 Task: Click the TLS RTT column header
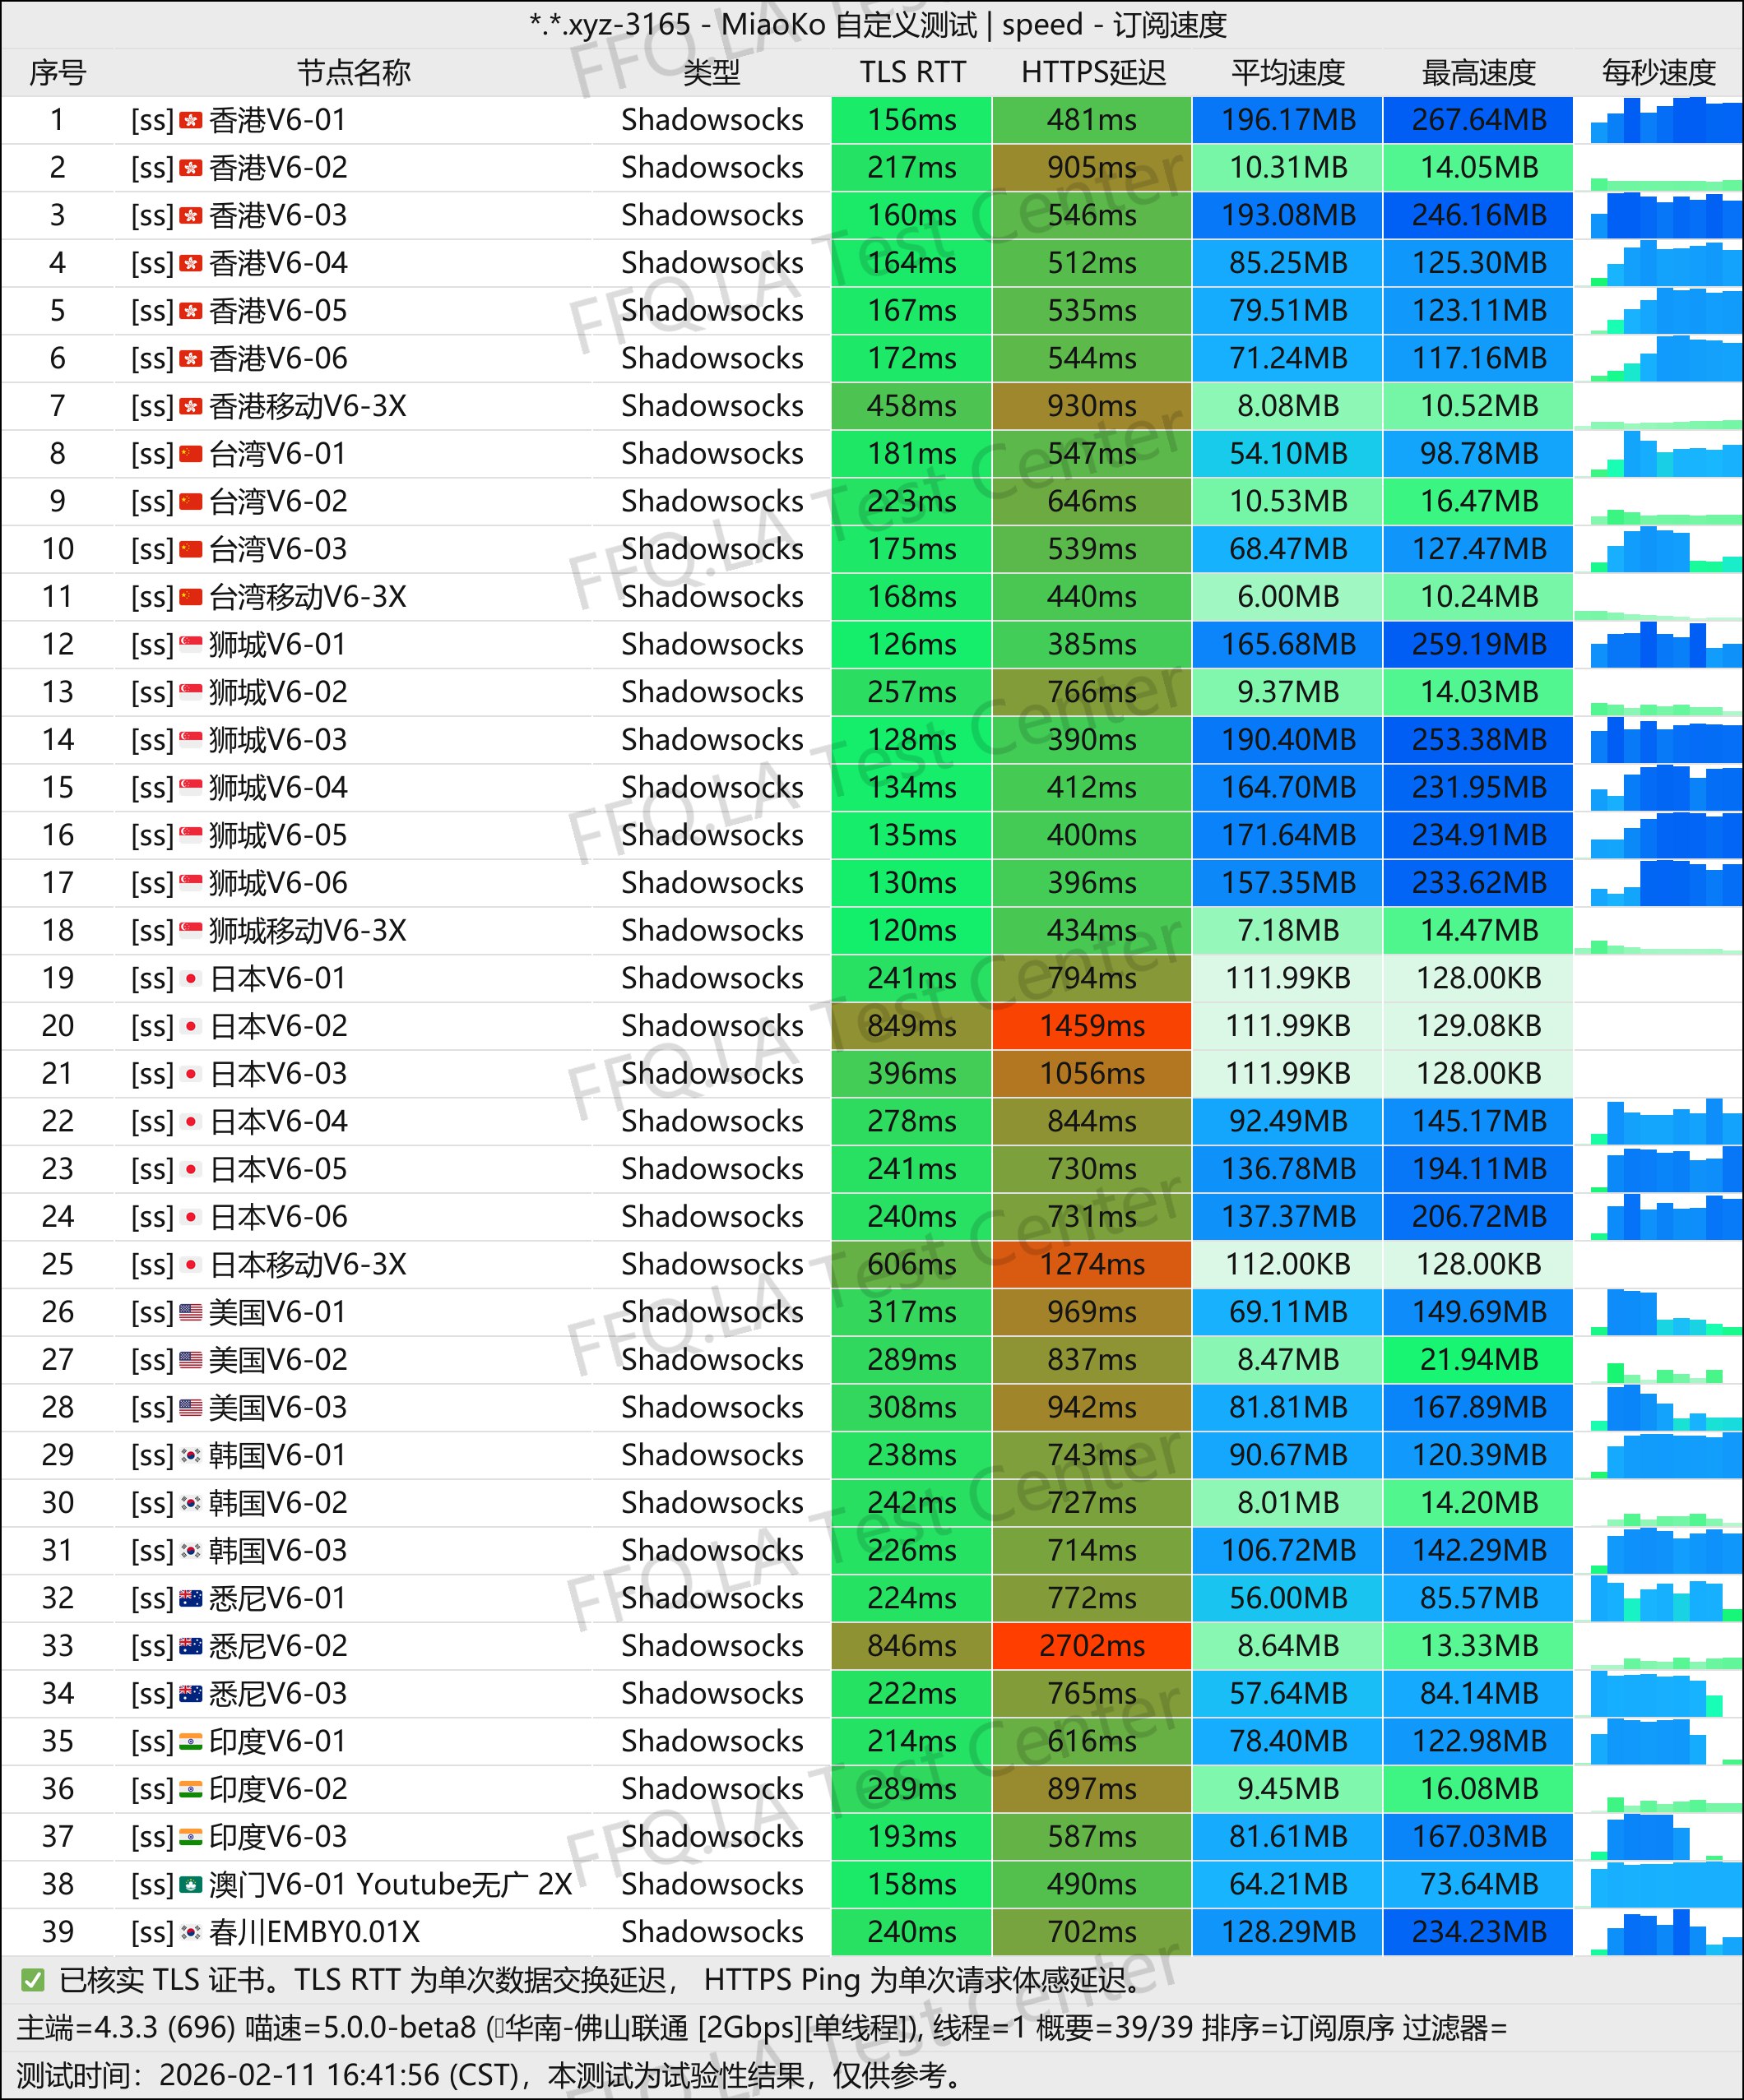[912, 72]
